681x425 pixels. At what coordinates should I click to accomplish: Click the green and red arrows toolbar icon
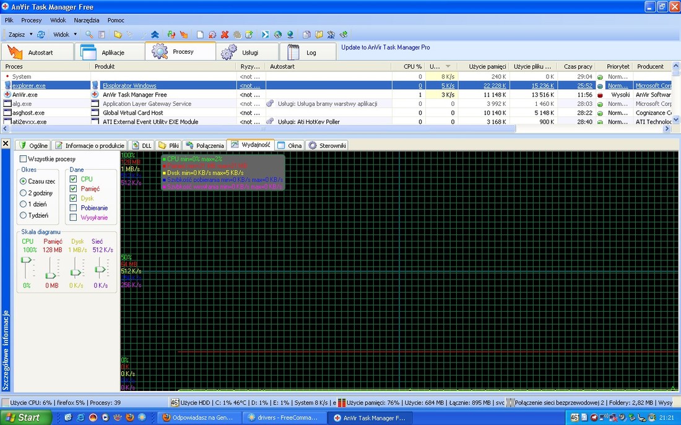(171, 34)
